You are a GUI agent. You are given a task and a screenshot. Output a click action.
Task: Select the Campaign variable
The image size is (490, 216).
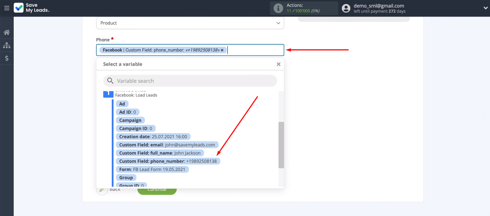(x=130, y=120)
